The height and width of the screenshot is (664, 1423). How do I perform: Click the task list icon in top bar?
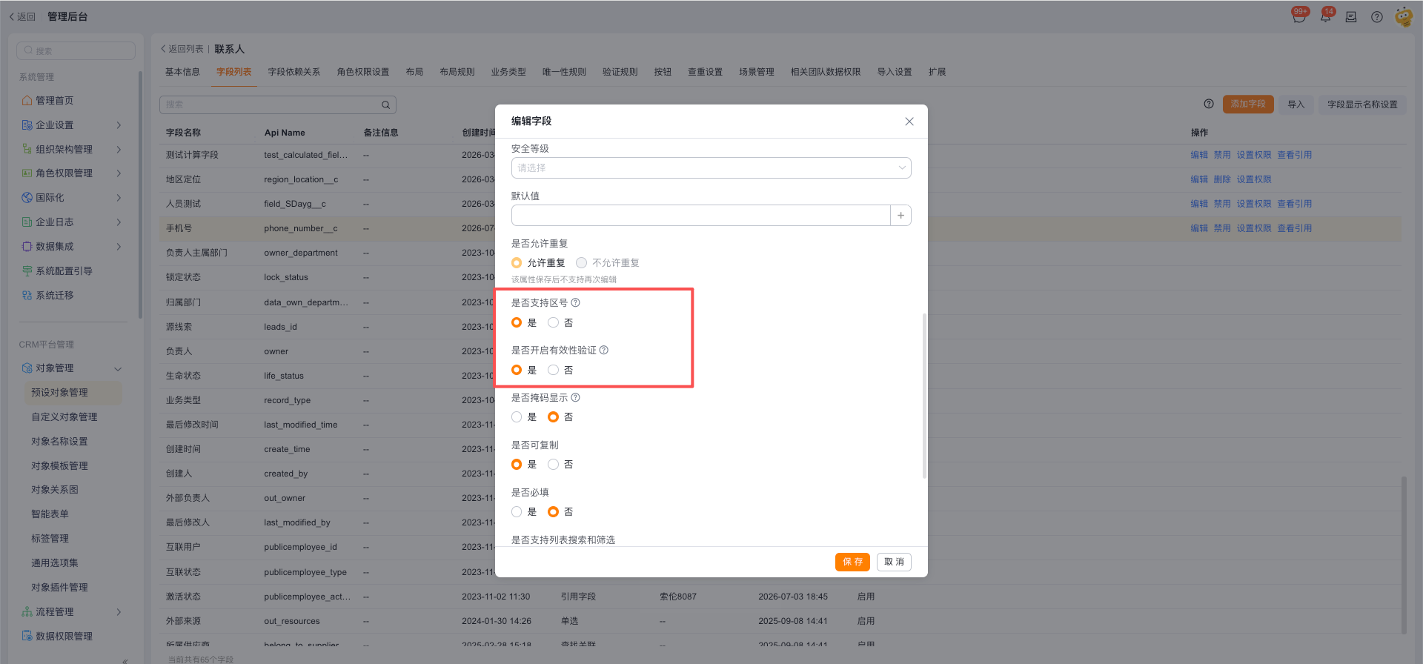point(1351,17)
